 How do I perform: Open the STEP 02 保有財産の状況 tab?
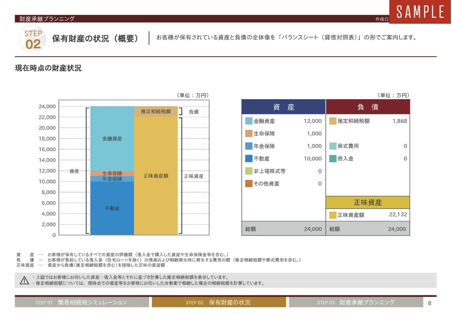[219, 302]
